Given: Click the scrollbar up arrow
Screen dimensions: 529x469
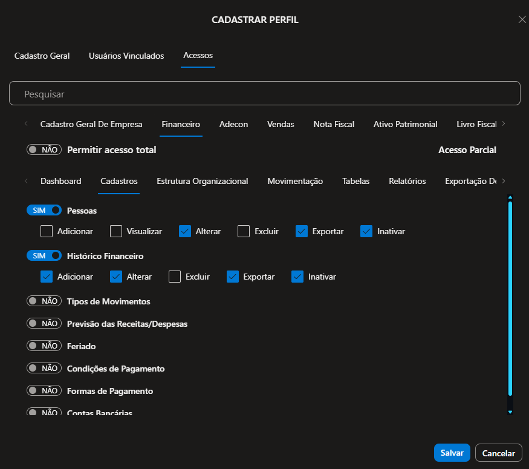Looking at the screenshot, I should coord(510,197).
